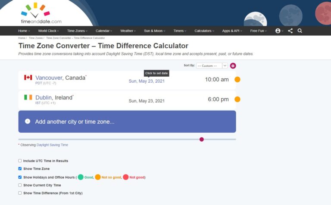The image size is (331, 205).
Task: Toggle Show Current City Time checkbox
Action: (20, 185)
